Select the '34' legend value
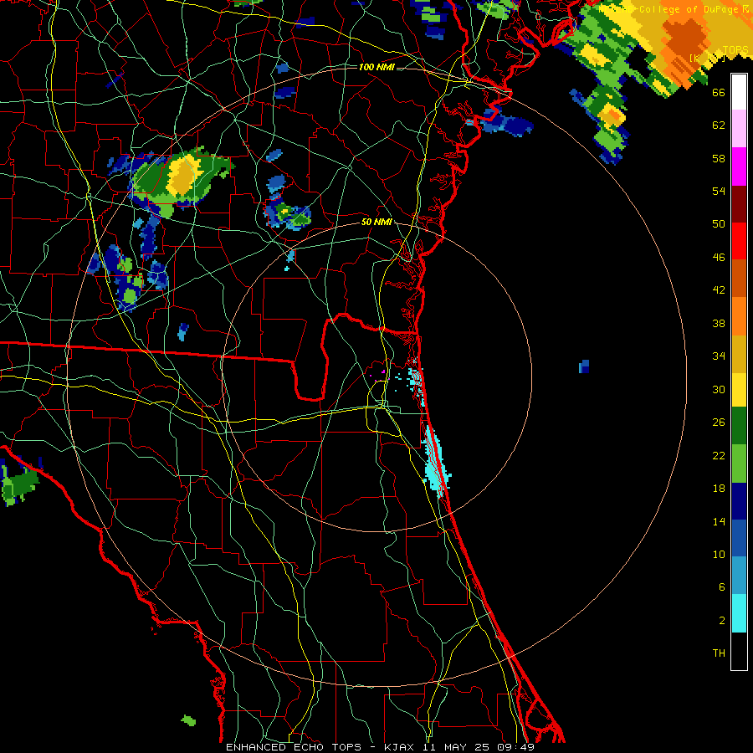Screen dimensions: 753x753 (719, 356)
